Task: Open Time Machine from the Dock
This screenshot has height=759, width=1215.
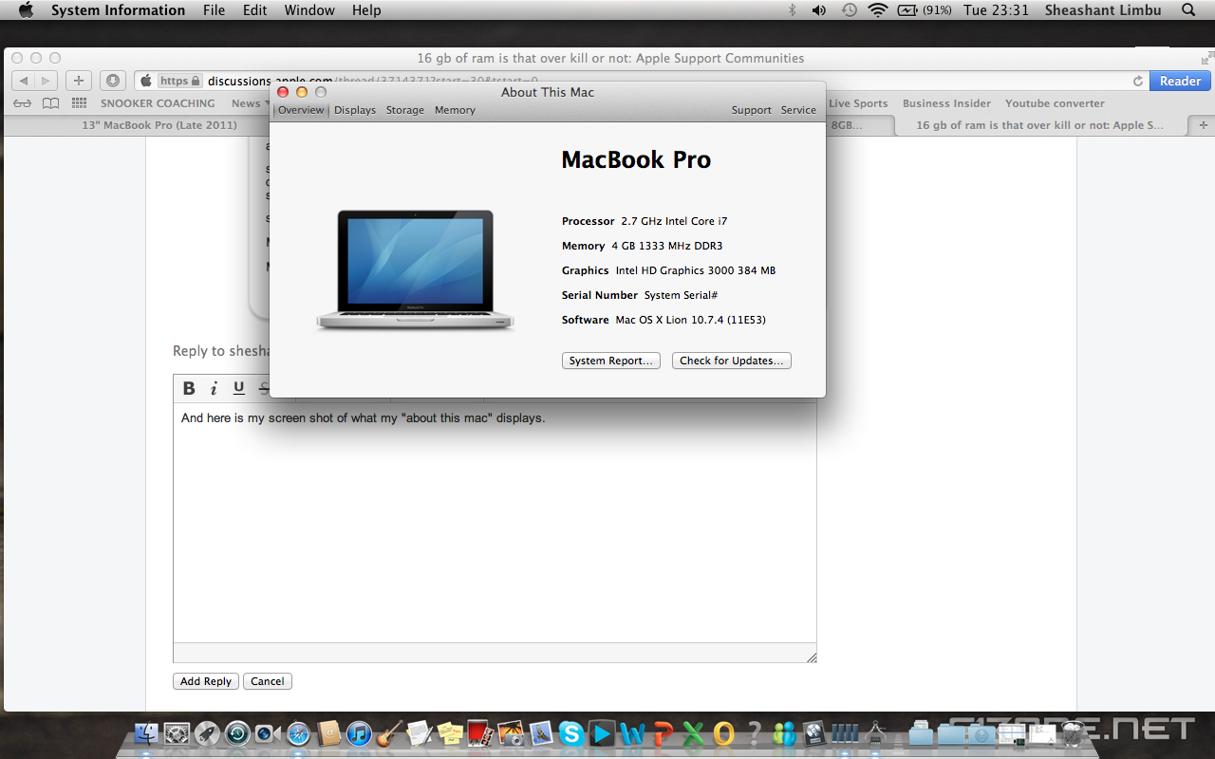Action: [x=237, y=733]
